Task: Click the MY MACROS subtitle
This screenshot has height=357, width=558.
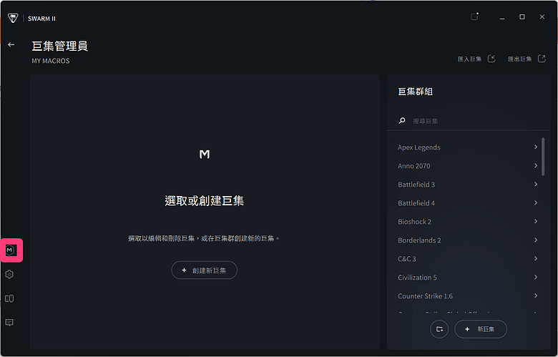Action: [51, 61]
